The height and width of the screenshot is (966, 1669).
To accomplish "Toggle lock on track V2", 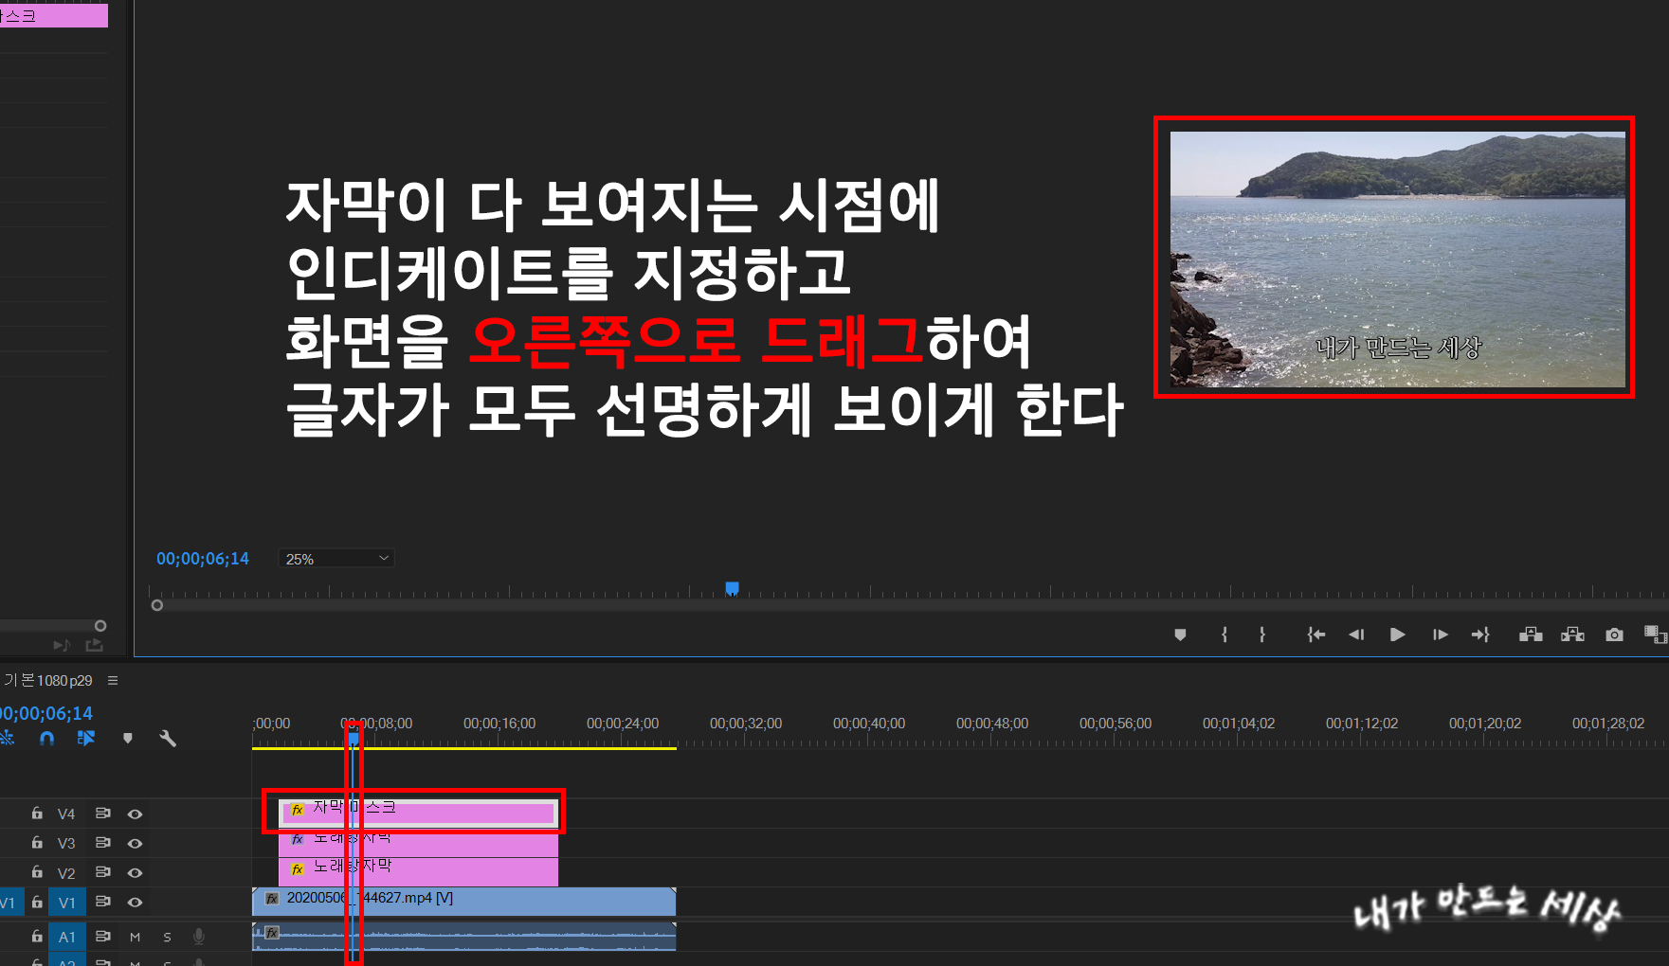I will 37,872.
